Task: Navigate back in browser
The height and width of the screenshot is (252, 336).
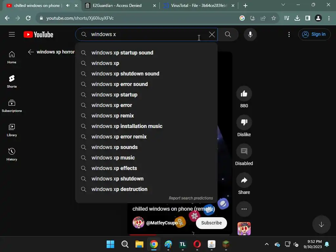Action: (x=7, y=18)
